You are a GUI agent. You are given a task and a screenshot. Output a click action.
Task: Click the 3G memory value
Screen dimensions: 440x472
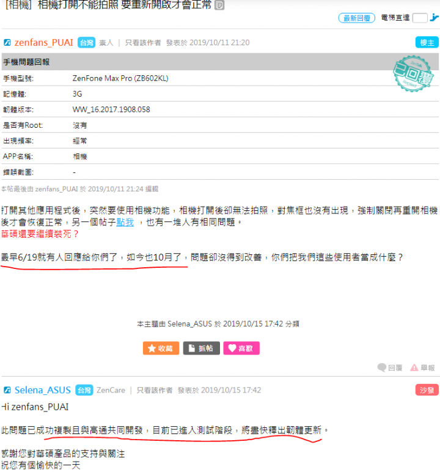pos(78,94)
